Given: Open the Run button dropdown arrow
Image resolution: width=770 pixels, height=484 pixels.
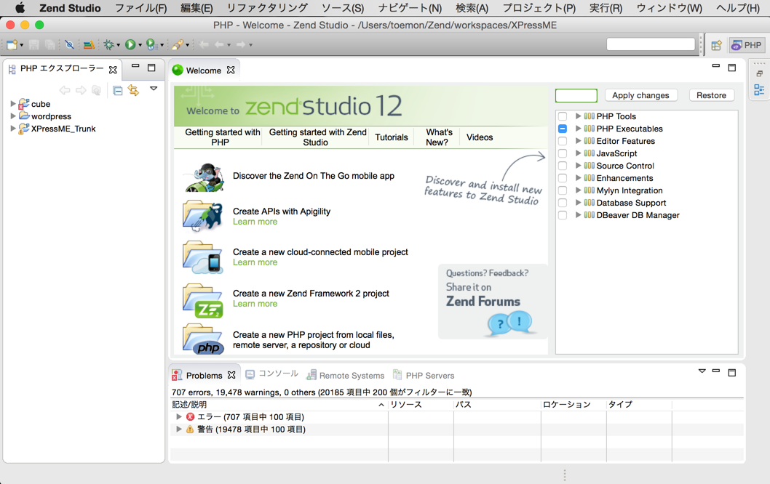Looking at the screenshot, I should click(x=140, y=45).
